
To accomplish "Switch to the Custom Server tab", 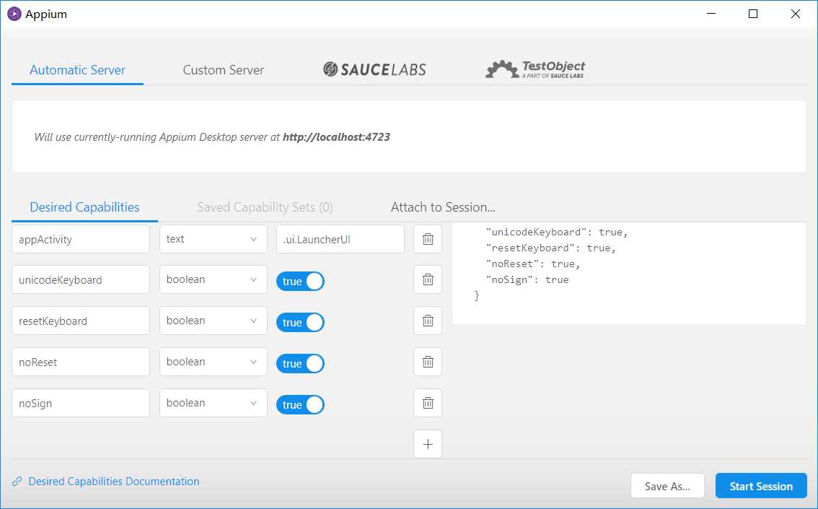I will pos(224,70).
